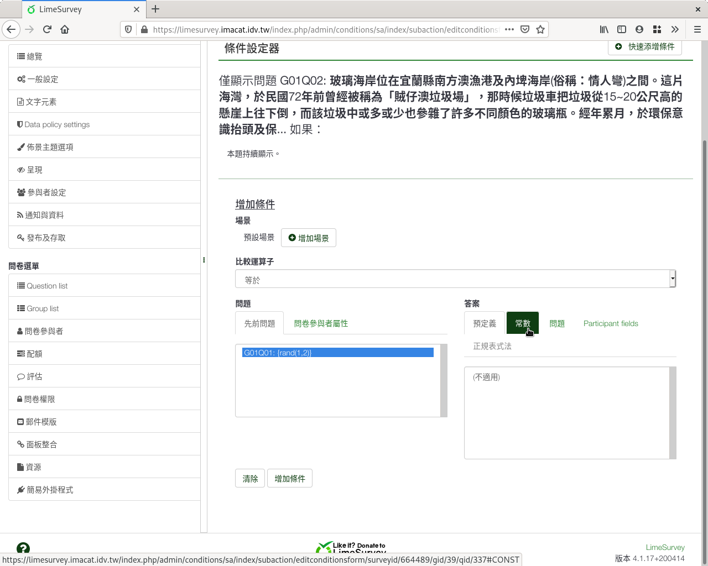Image resolution: width=708 pixels, height=566 pixels.
Task: Open 問卷權限 in survey menu
Action: click(105, 399)
